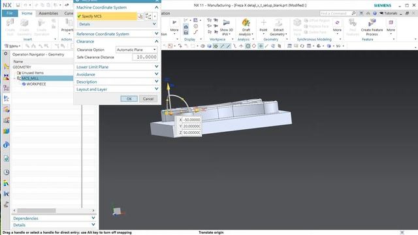
Task: Click the plus crosshair snap icon in top border bar
Action: tap(261, 46)
